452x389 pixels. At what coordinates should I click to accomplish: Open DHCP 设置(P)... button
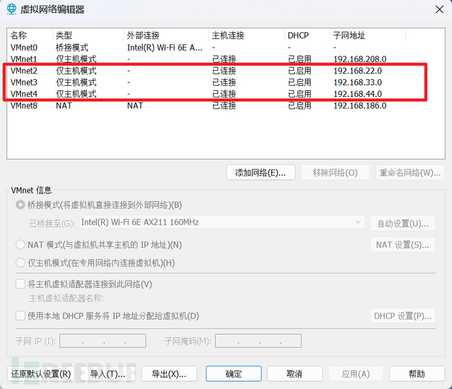point(403,316)
